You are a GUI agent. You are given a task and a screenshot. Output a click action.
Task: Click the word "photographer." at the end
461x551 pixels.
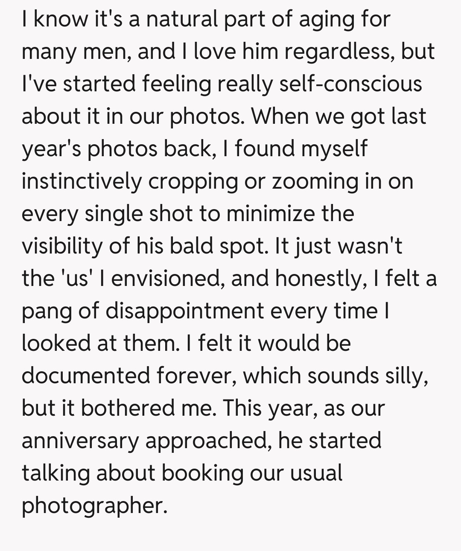93,505
